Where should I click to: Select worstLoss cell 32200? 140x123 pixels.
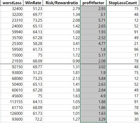click(12, 15)
